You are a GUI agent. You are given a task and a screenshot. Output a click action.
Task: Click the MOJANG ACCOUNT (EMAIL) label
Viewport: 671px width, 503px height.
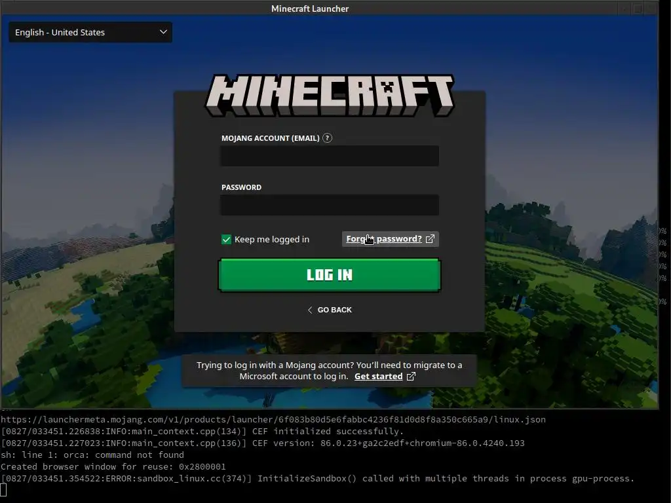[271, 138]
